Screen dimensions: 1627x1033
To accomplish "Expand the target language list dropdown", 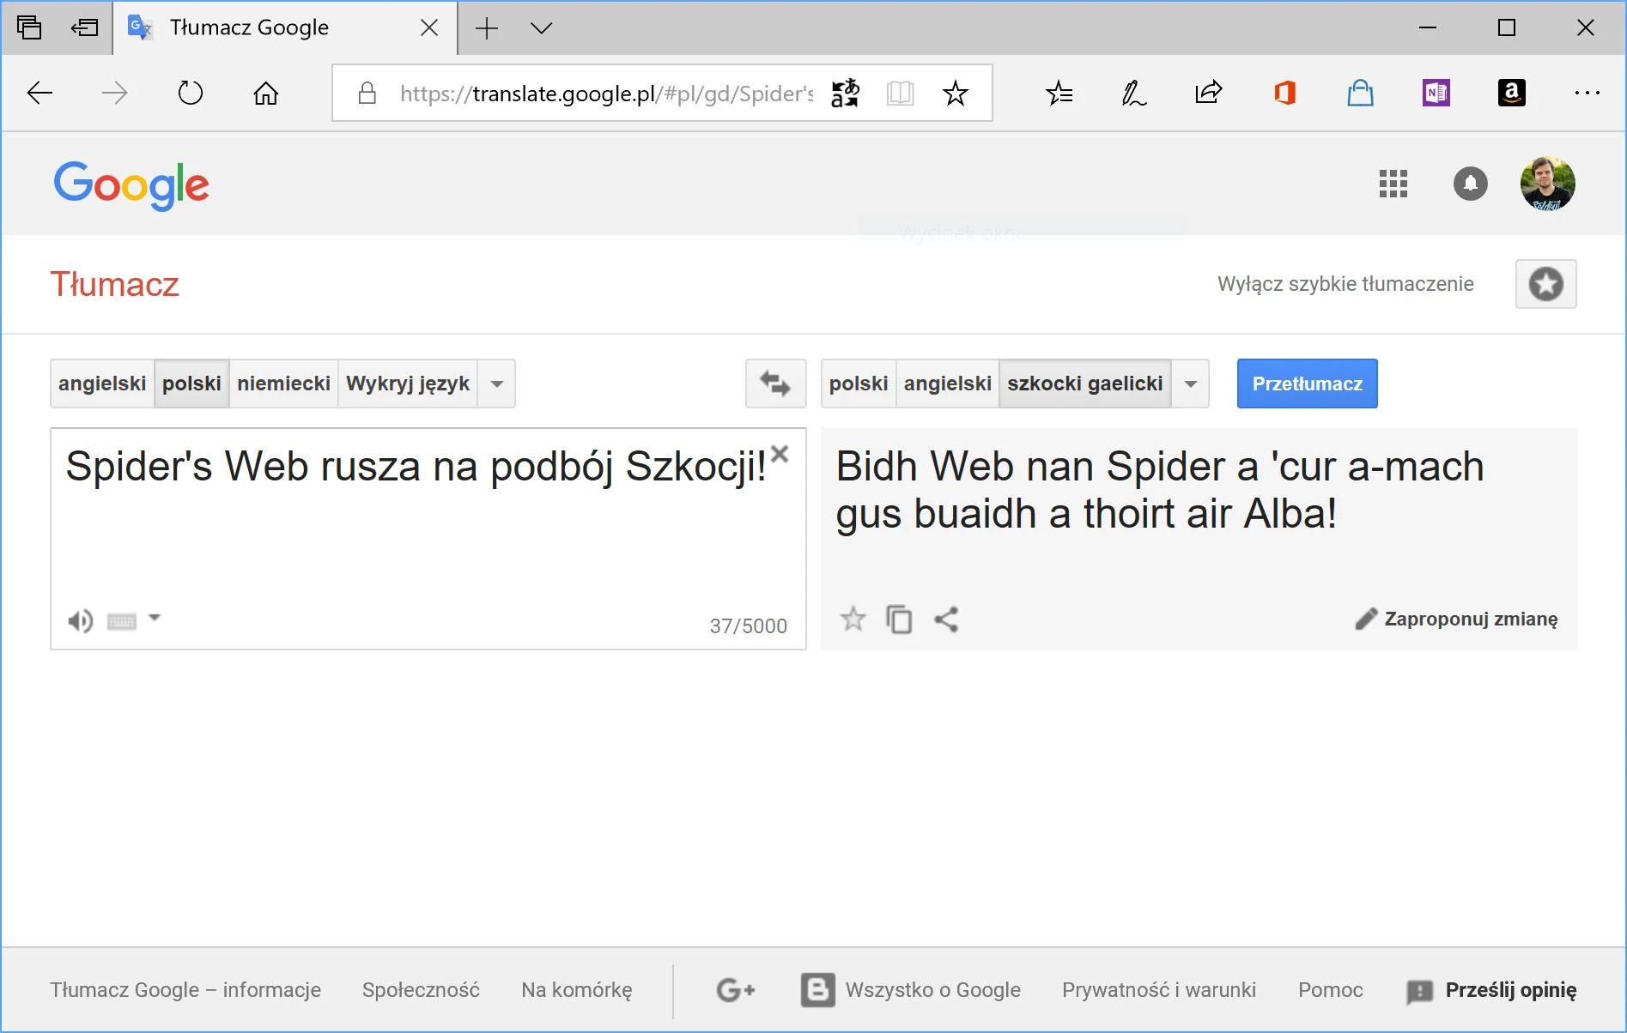I will [1190, 384].
